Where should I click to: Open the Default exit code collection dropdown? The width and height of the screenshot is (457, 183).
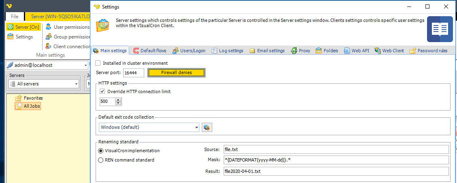(149, 128)
